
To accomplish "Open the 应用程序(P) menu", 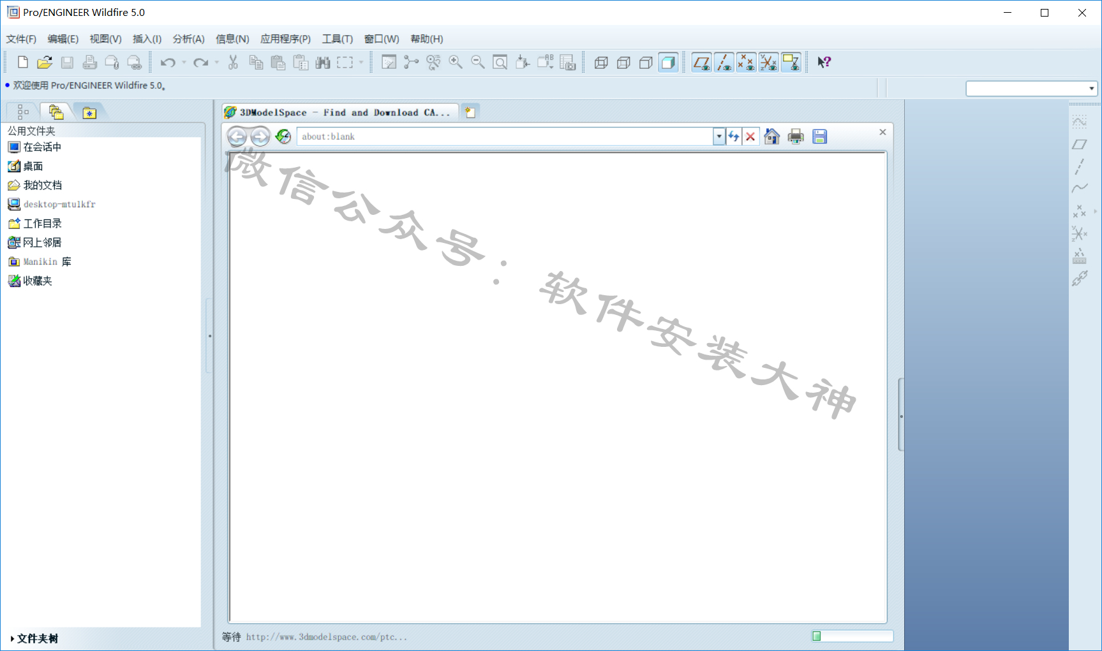I will 285,39.
